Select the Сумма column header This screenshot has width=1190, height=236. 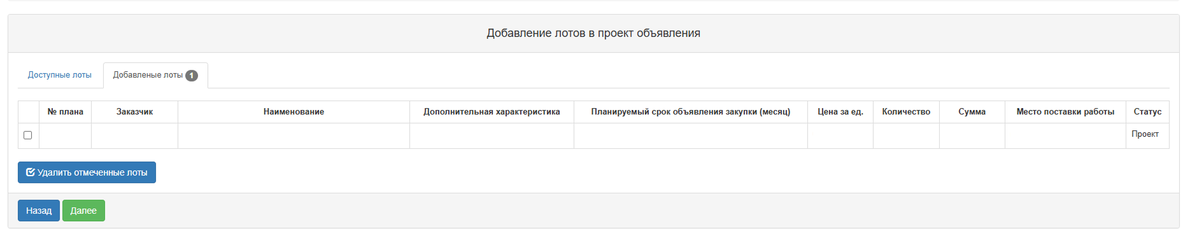[972, 112]
